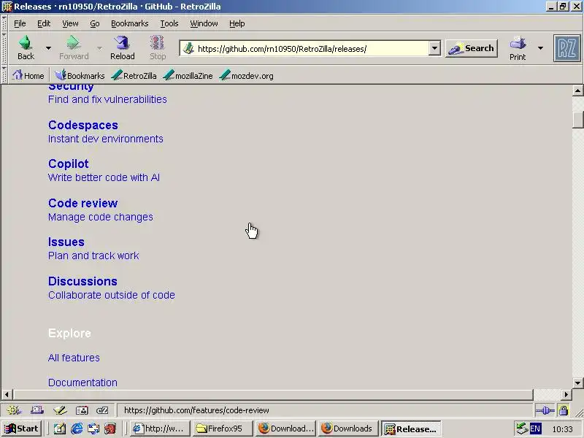Switch to the Firefox95 folder taskbar window

tap(223, 429)
